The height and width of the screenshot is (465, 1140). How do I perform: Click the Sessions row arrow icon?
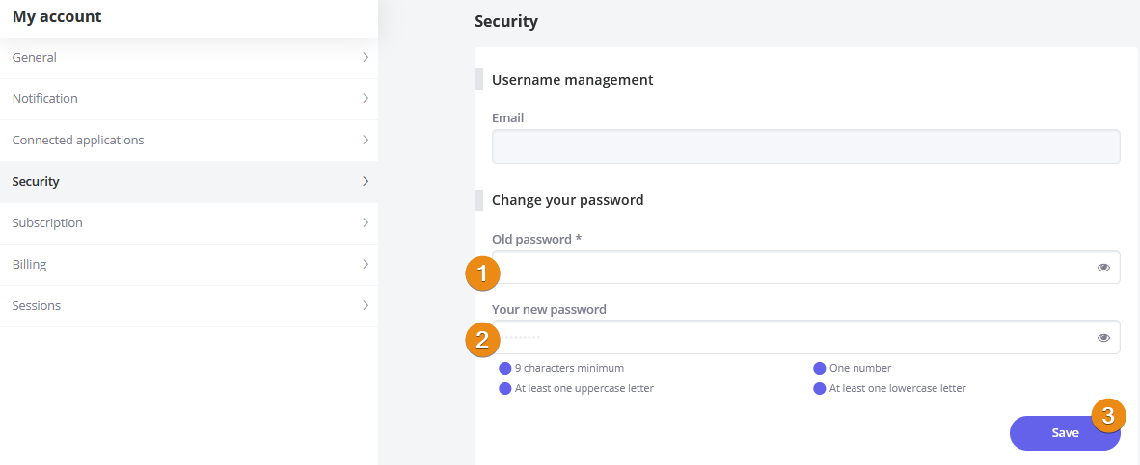[x=366, y=306]
